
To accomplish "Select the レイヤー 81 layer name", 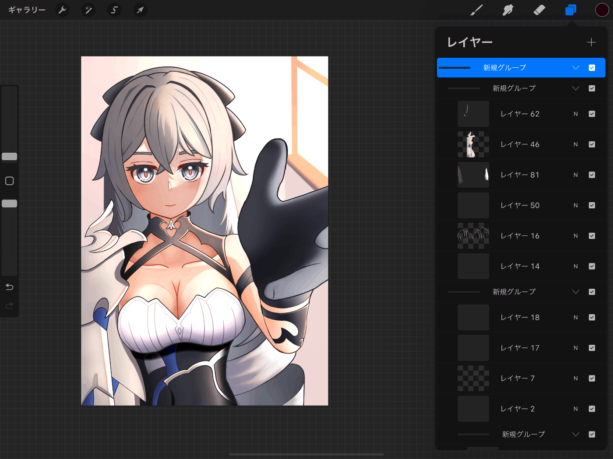I will [x=520, y=175].
